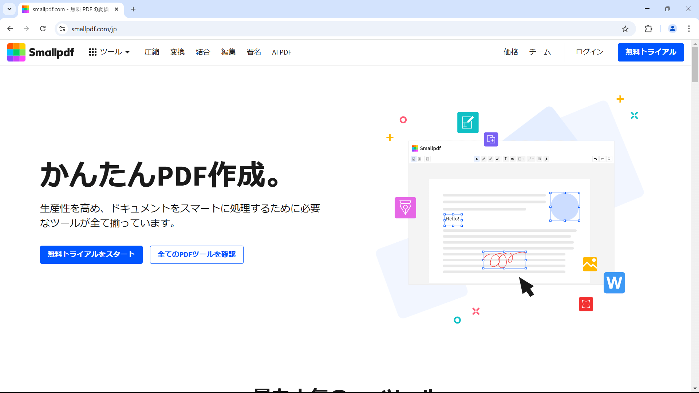View site information icon in address bar
The image size is (699, 393).
click(x=63, y=29)
